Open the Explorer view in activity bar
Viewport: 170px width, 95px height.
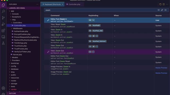[x=3, y=5]
